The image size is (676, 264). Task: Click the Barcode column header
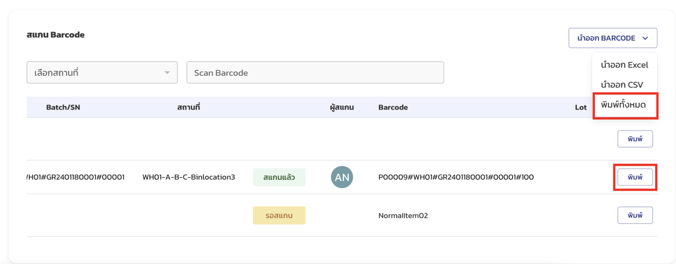coord(393,107)
